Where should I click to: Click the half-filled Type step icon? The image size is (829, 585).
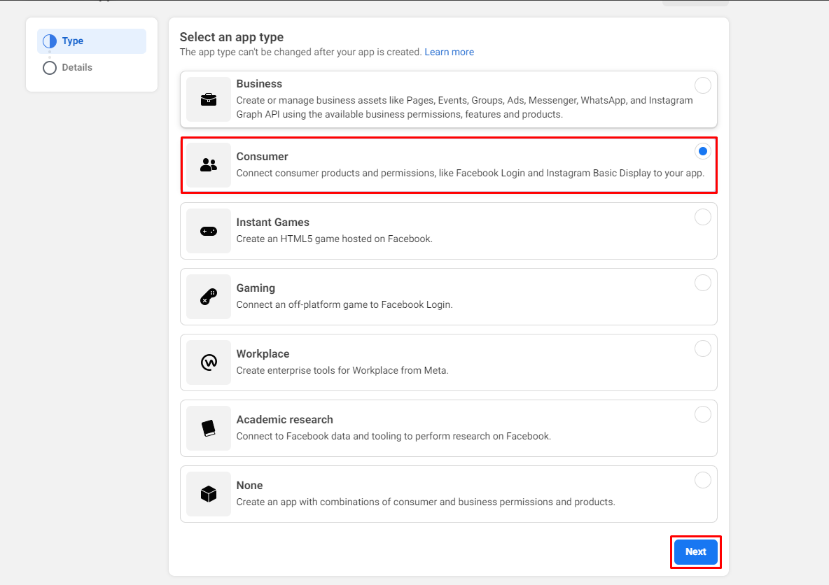point(50,41)
